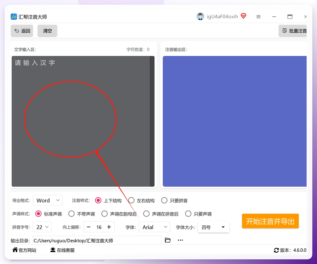317x264 pixels.
Task: Open the 官方网站 link
Action: pos(24,250)
